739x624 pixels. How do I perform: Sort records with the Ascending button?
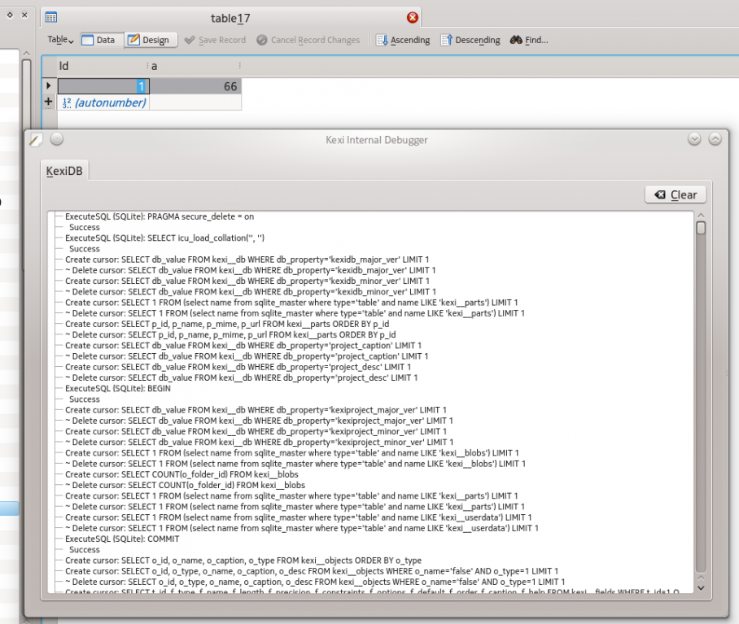point(403,40)
